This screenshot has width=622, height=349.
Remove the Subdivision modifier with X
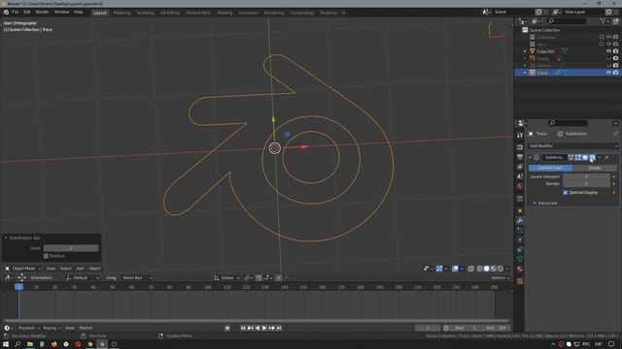(x=606, y=157)
